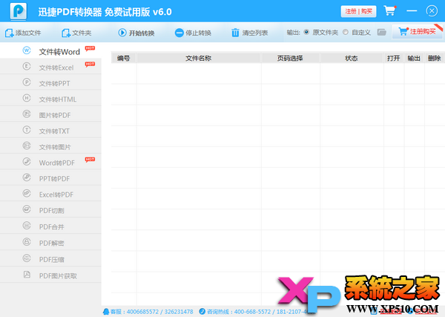Click the 添加文件 add file icon
This screenshot has width=445, height=317.
9,33
